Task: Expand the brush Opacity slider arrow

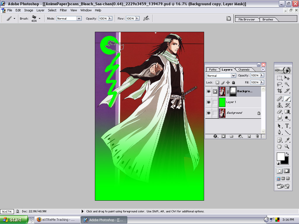Action: (110, 18)
